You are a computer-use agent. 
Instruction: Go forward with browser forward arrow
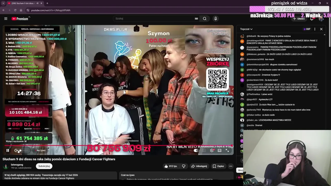(x=10, y=10)
